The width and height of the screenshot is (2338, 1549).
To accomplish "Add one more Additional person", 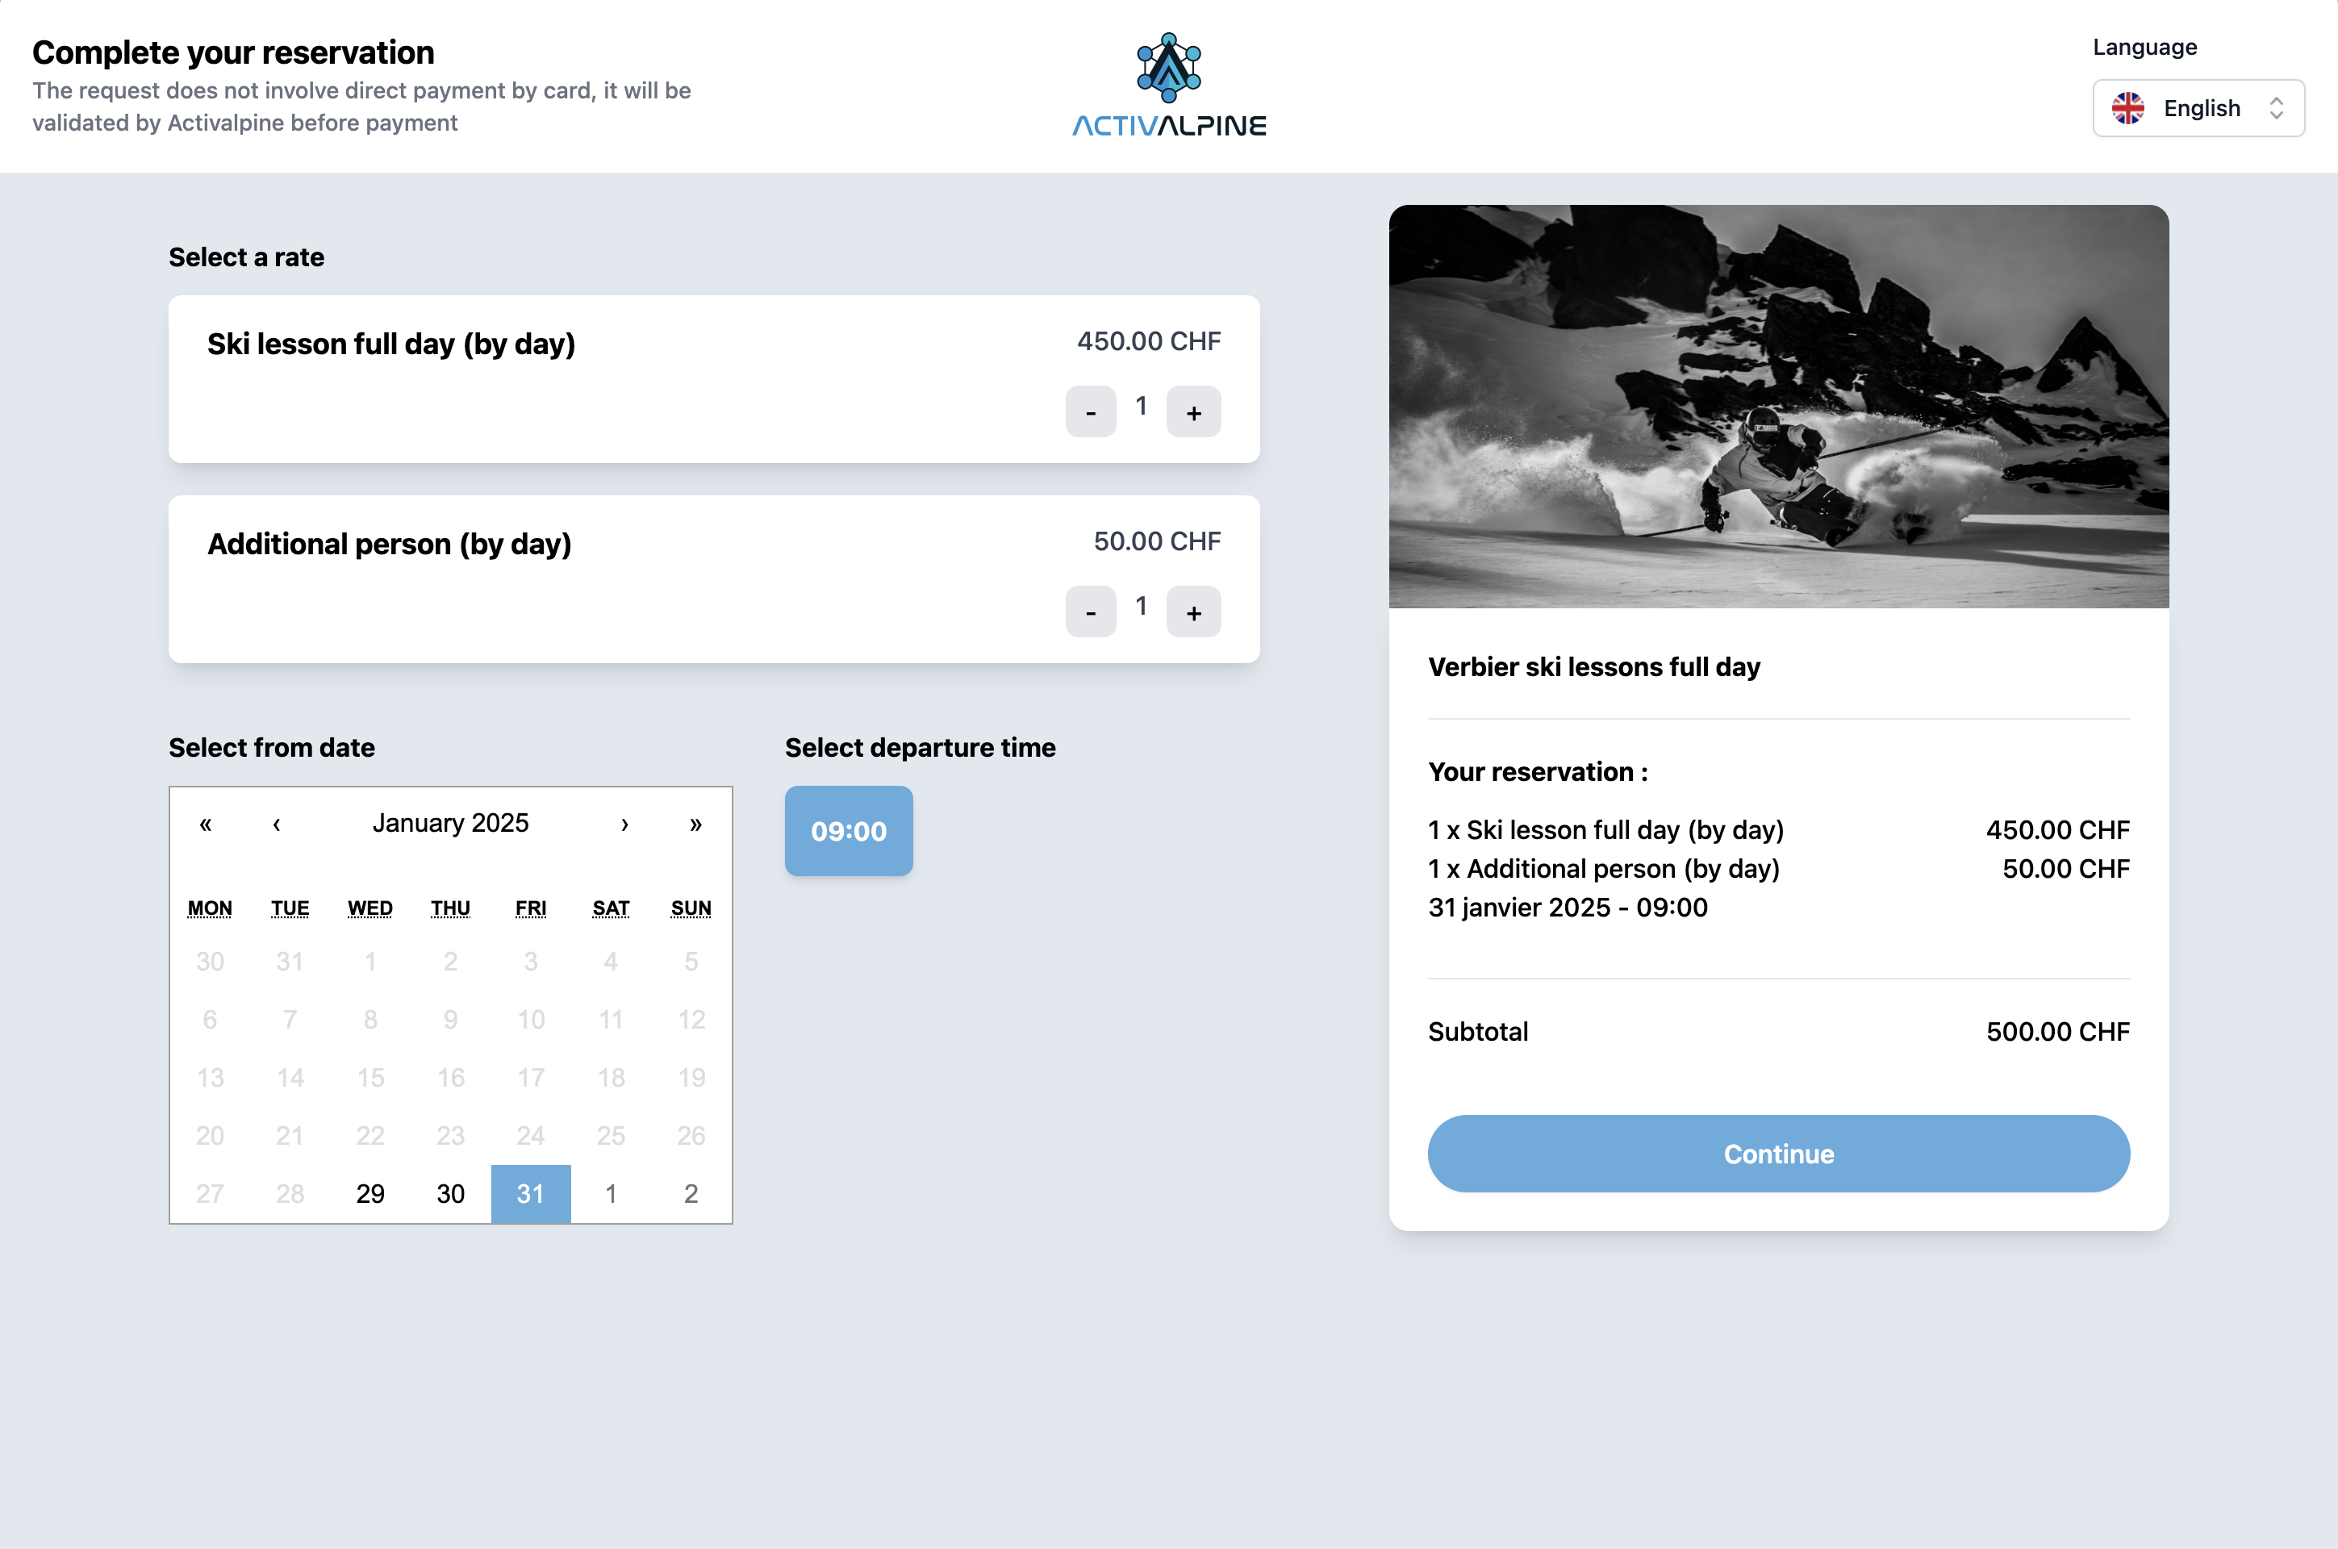I will click(x=1193, y=612).
